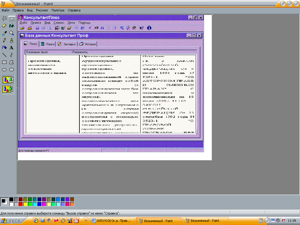
Task: Choose the Ellipse tool
Action: pos(4,70)
